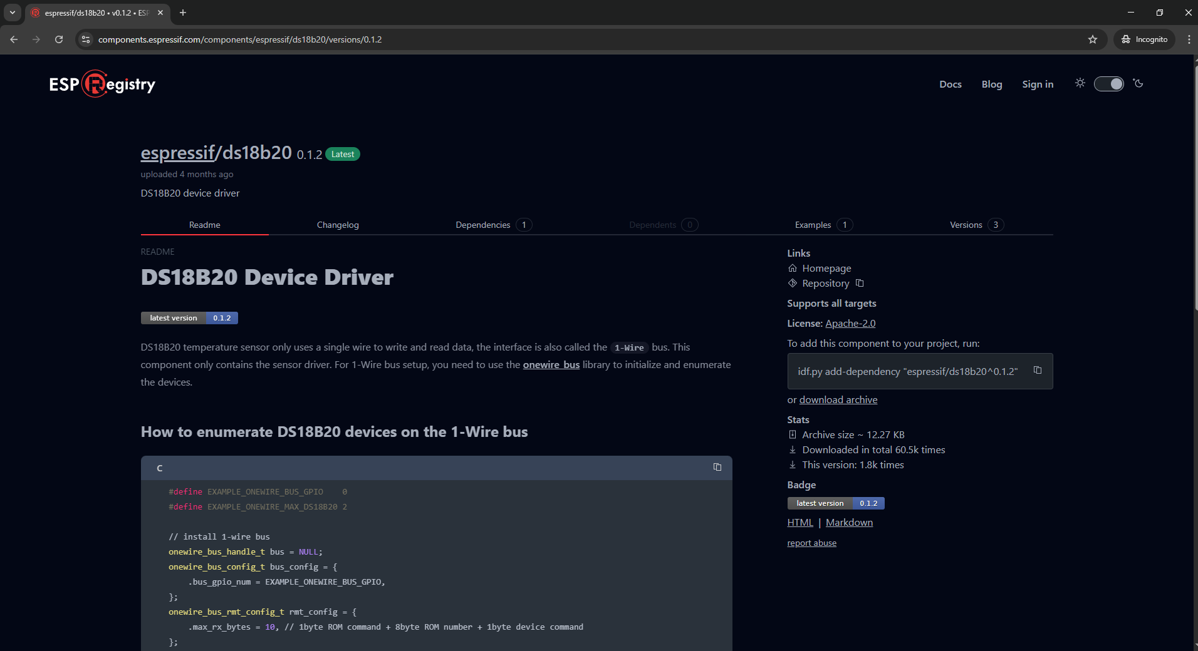Click the sun light-mode icon
Screen dimensions: 1198x651
coord(1080,83)
